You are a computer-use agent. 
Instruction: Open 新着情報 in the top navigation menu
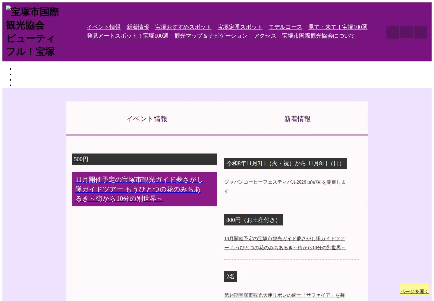click(138, 27)
